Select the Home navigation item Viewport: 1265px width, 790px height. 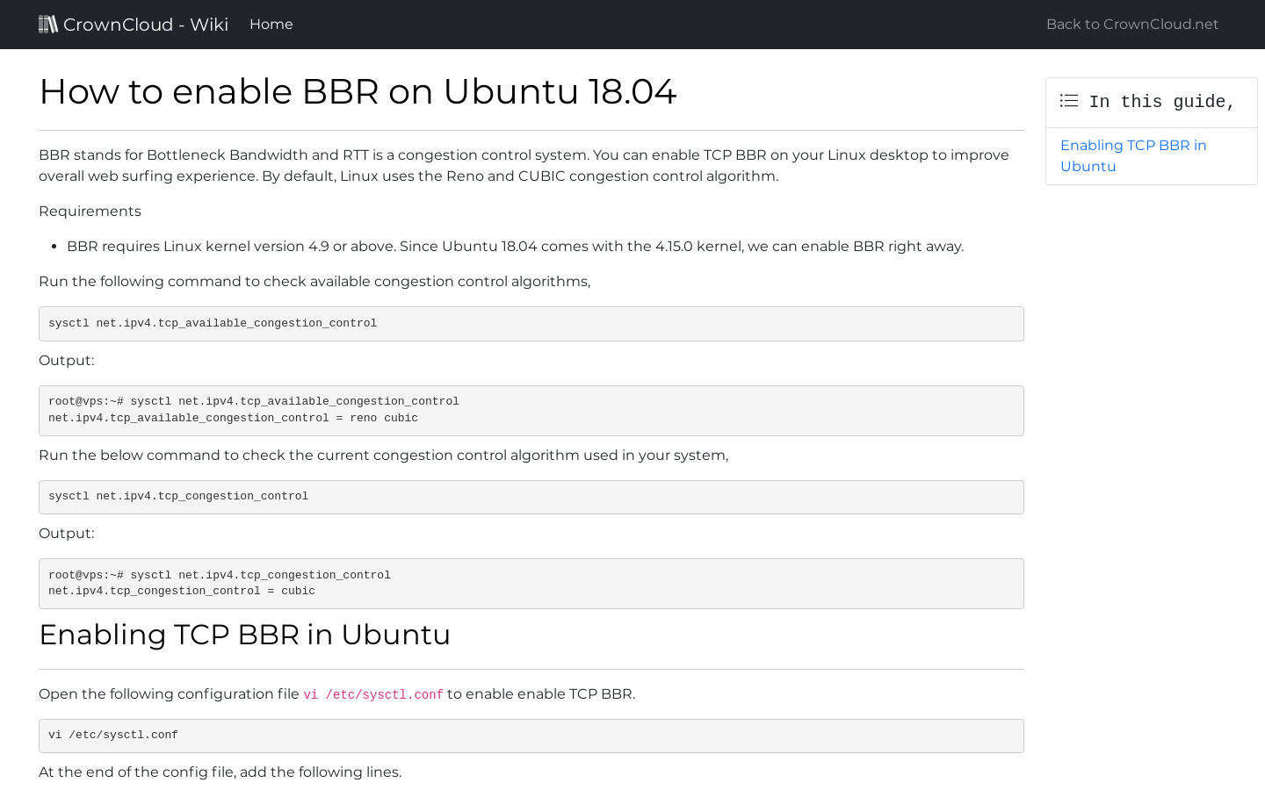[271, 24]
